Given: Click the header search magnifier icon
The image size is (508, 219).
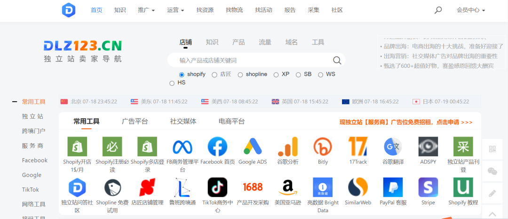Looking at the screenshot, I should point(438,10).
